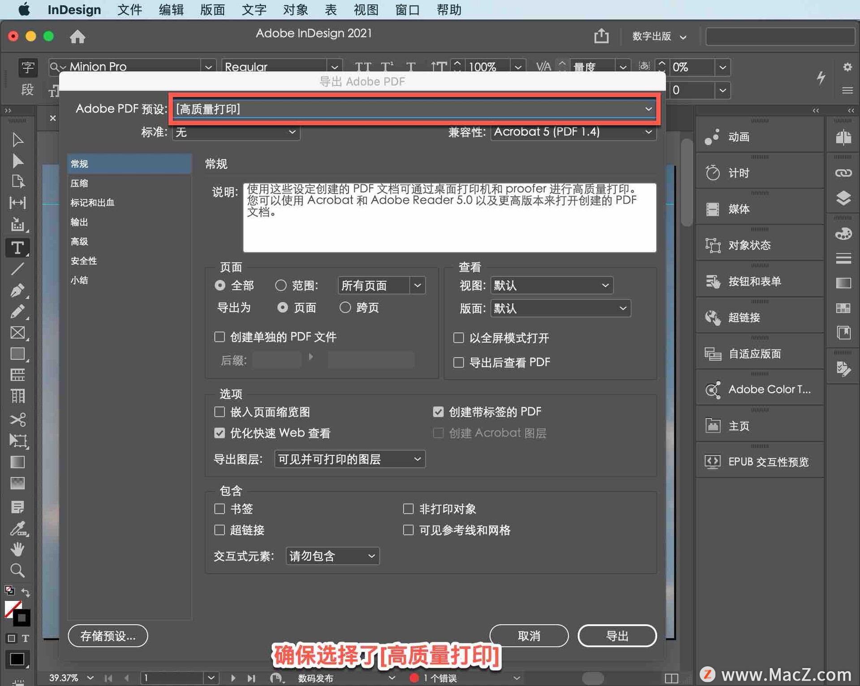Select the Type tool
Screen dimensions: 860x686
coord(17,248)
